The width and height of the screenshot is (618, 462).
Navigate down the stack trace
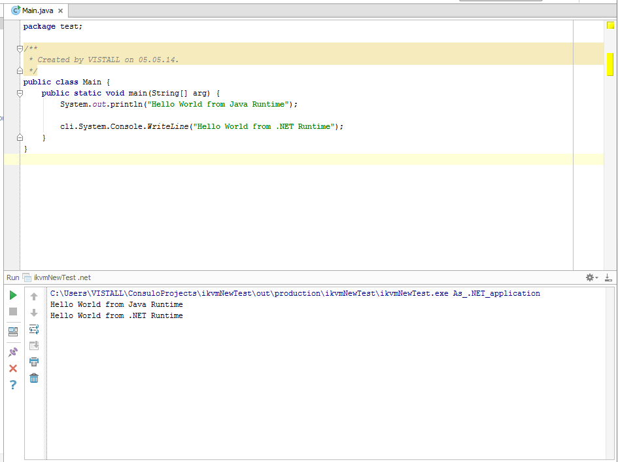click(33, 311)
